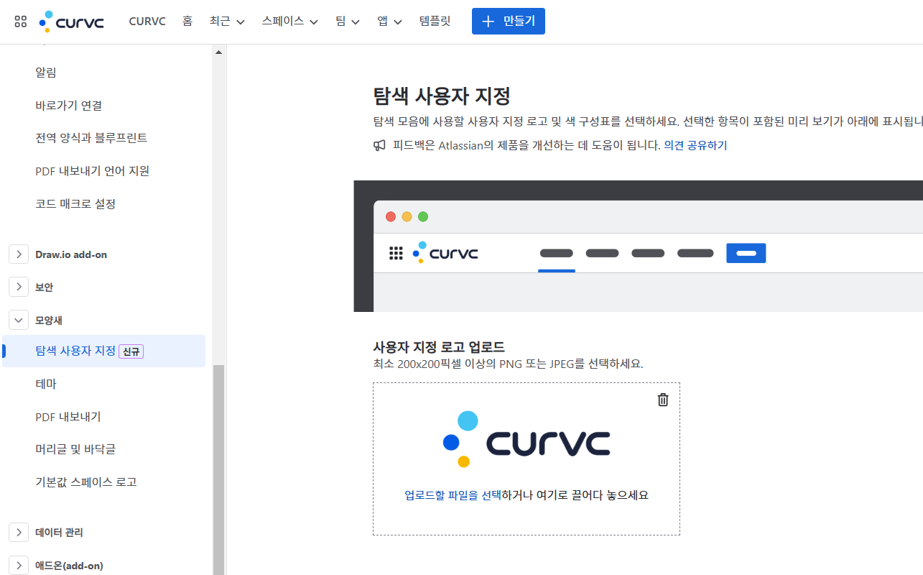Image resolution: width=923 pixels, height=575 pixels.
Task: Collapse the 모양새 section
Action: (19, 320)
